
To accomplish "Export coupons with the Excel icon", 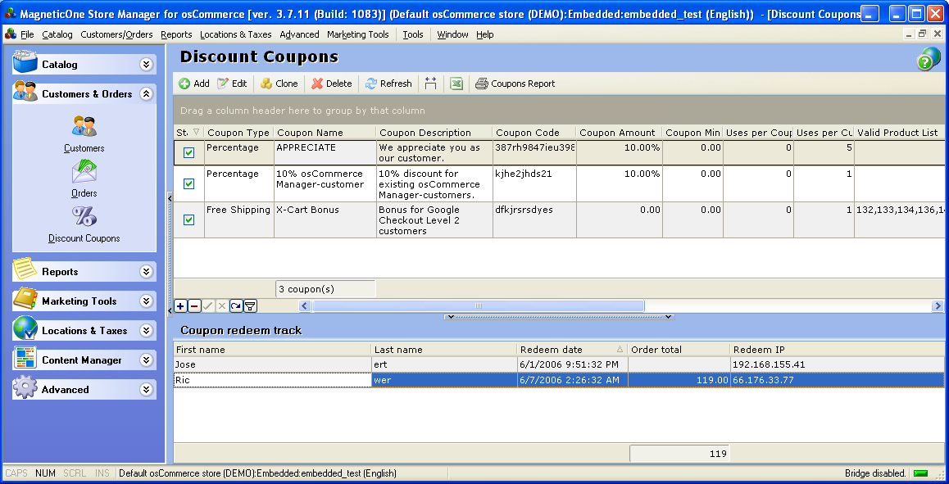I will [x=456, y=84].
